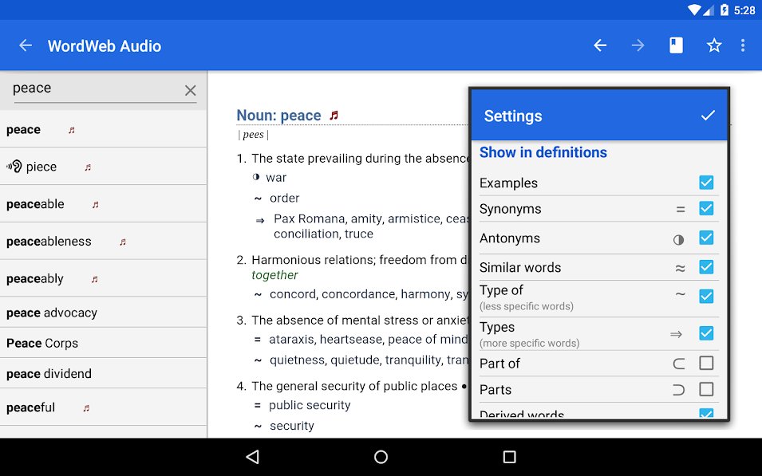Click the pronunciation pees text
Screen dimensions: 762x476
pos(253,135)
